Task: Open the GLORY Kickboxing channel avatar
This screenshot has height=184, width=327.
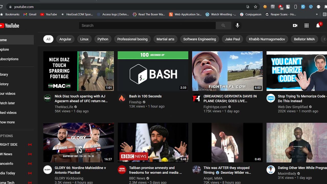Action: coord(48,170)
